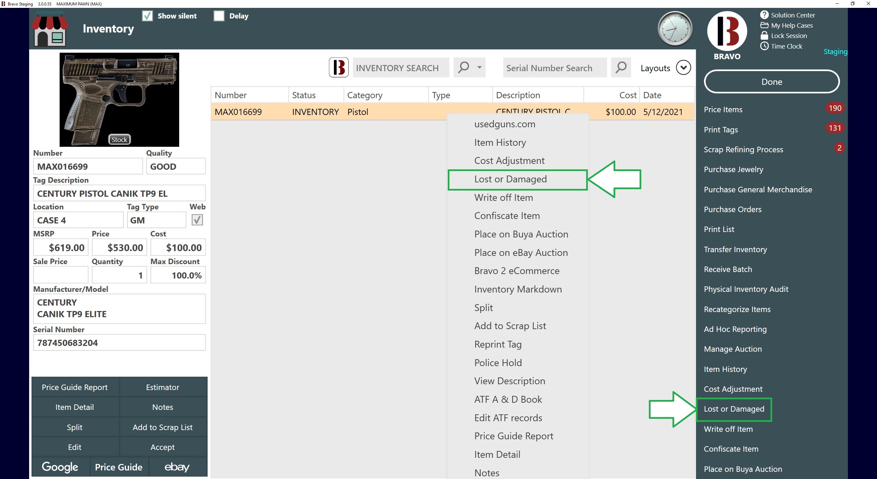Open Price Items in sidebar
Image resolution: width=877 pixels, height=479 pixels.
pos(723,109)
